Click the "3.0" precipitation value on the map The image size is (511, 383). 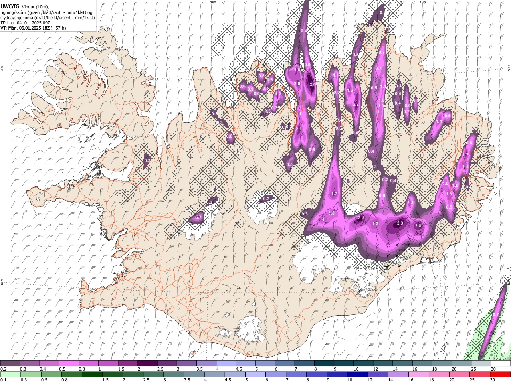(313, 85)
